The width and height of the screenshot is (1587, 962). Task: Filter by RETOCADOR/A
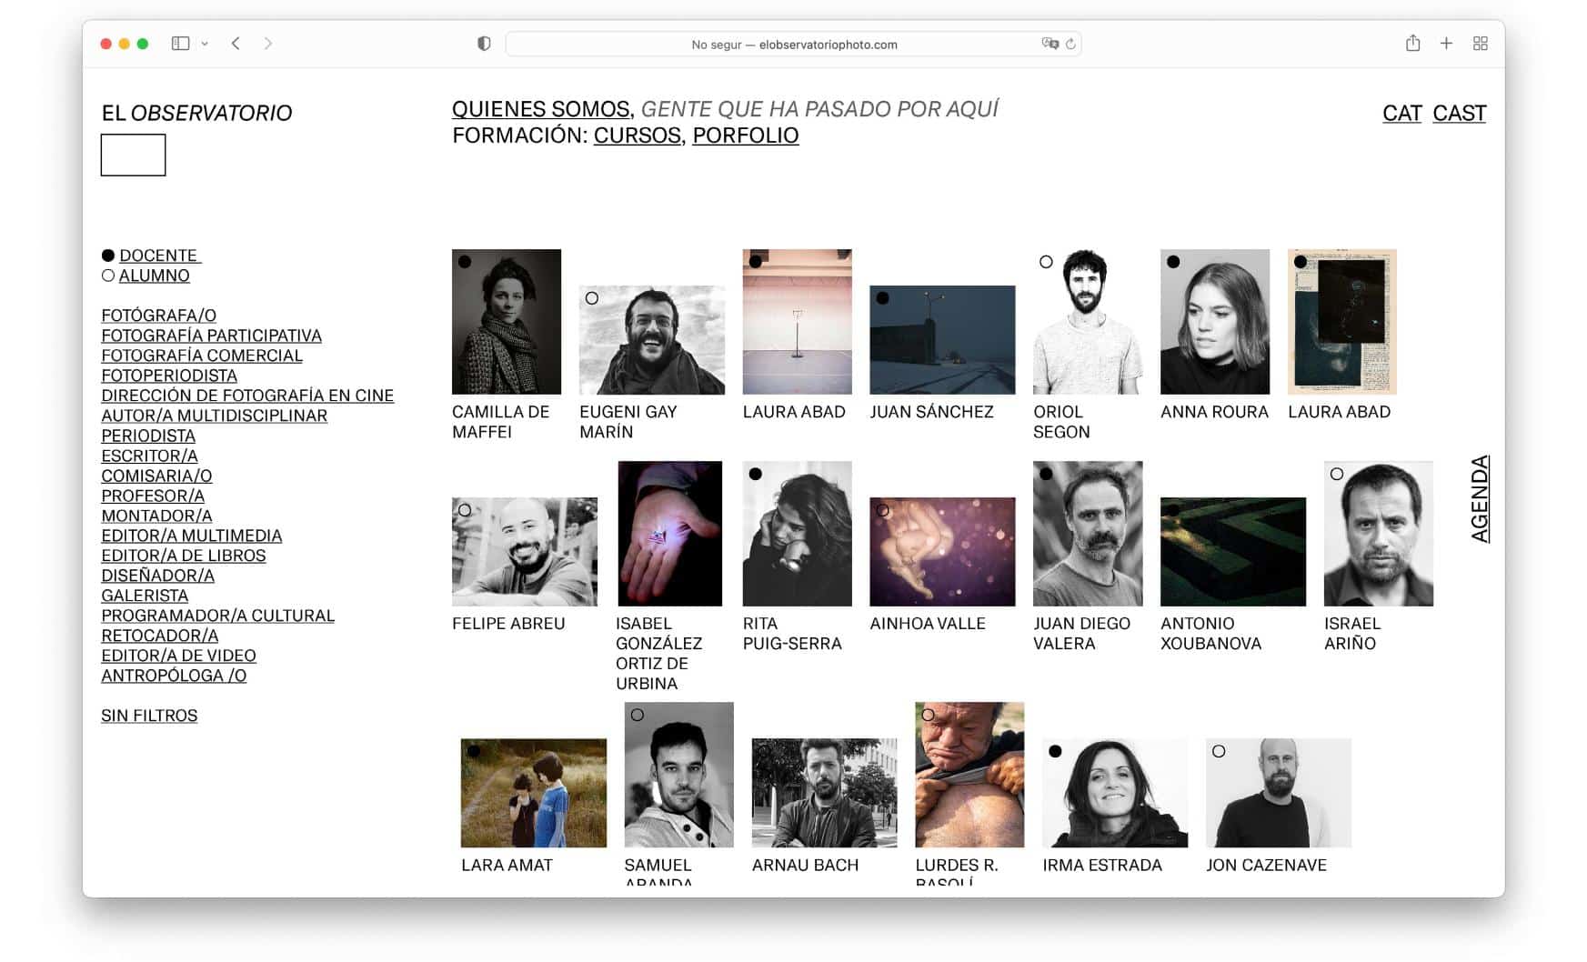coord(159,636)
